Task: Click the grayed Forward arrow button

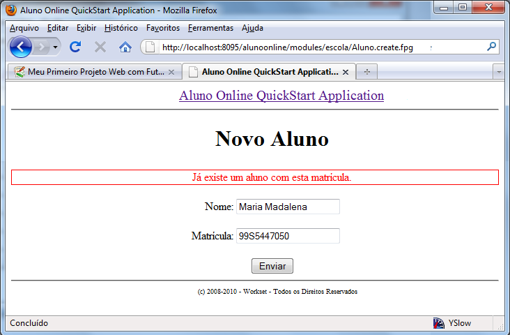Action: click(x=41, y=47)
